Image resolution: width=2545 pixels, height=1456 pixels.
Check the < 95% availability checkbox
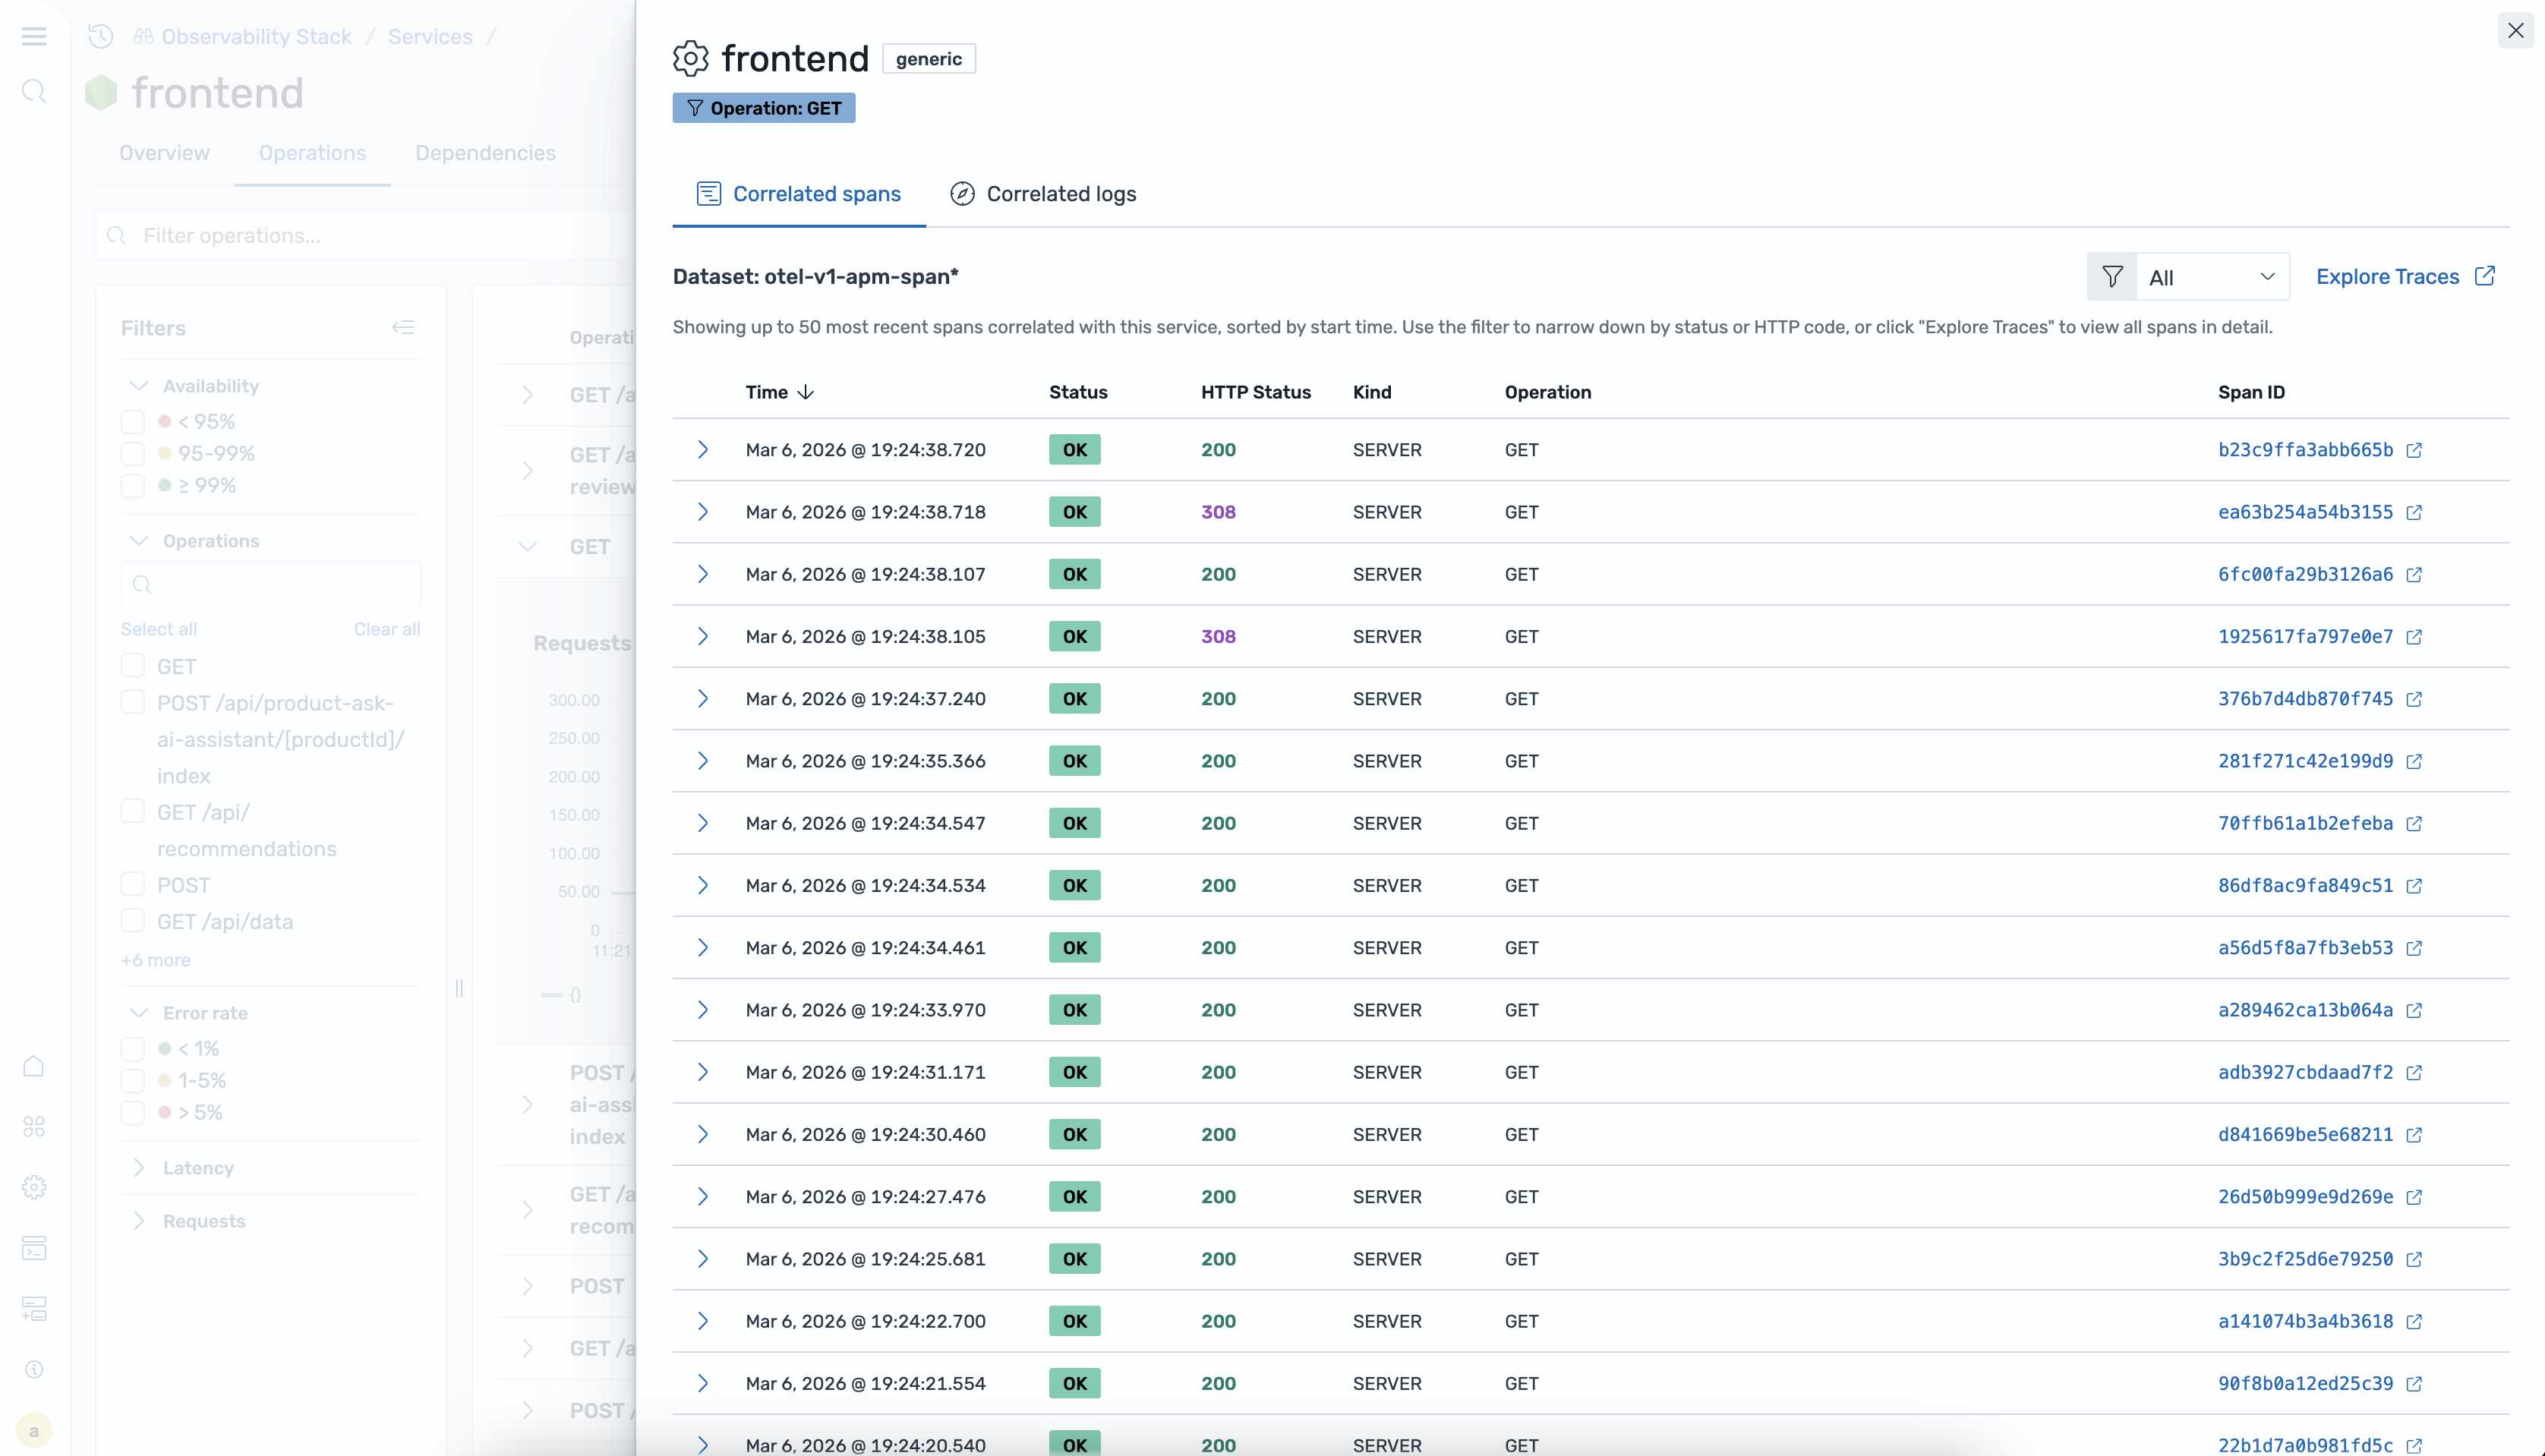pyautogui.click(x=133, y=421)
